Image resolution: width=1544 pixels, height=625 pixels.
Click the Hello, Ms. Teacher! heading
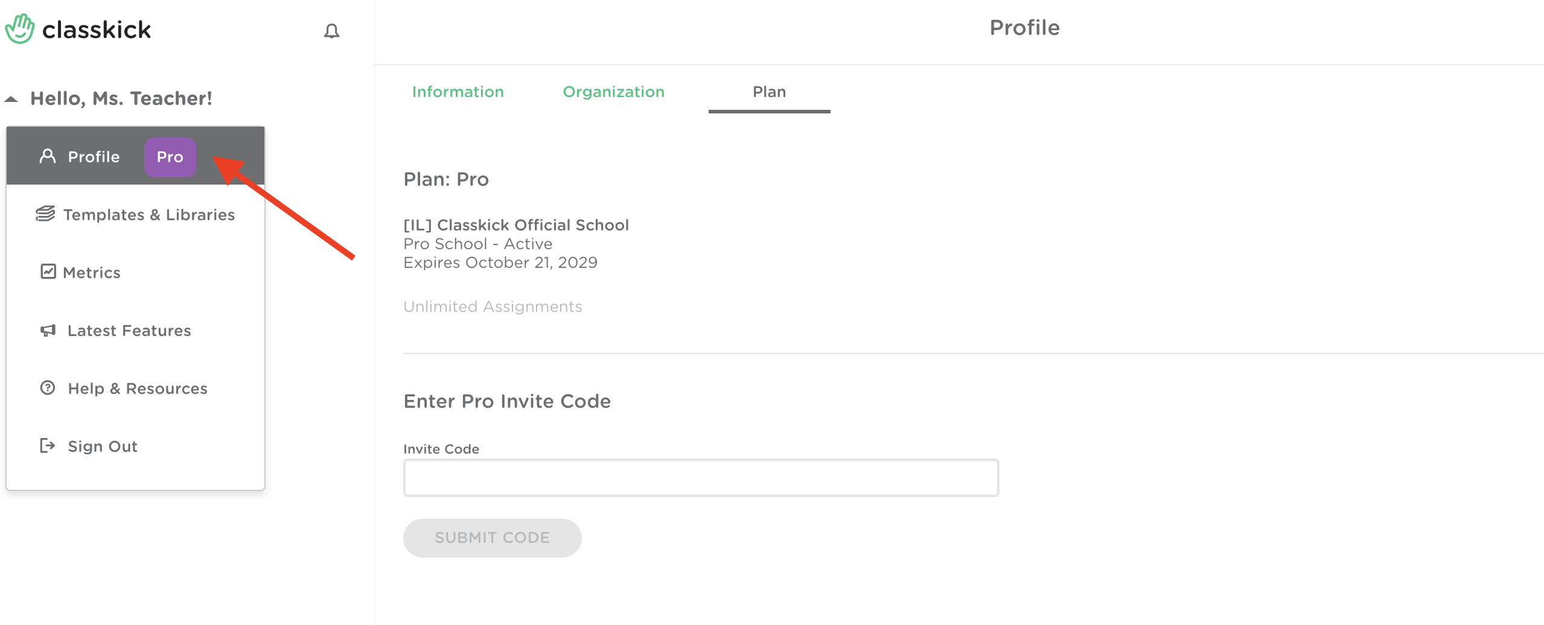click(121, 98)
